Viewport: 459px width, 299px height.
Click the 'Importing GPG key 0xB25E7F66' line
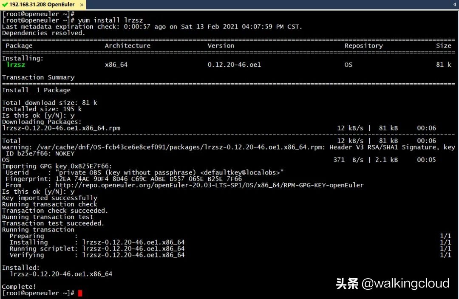(x=57, y=166)
